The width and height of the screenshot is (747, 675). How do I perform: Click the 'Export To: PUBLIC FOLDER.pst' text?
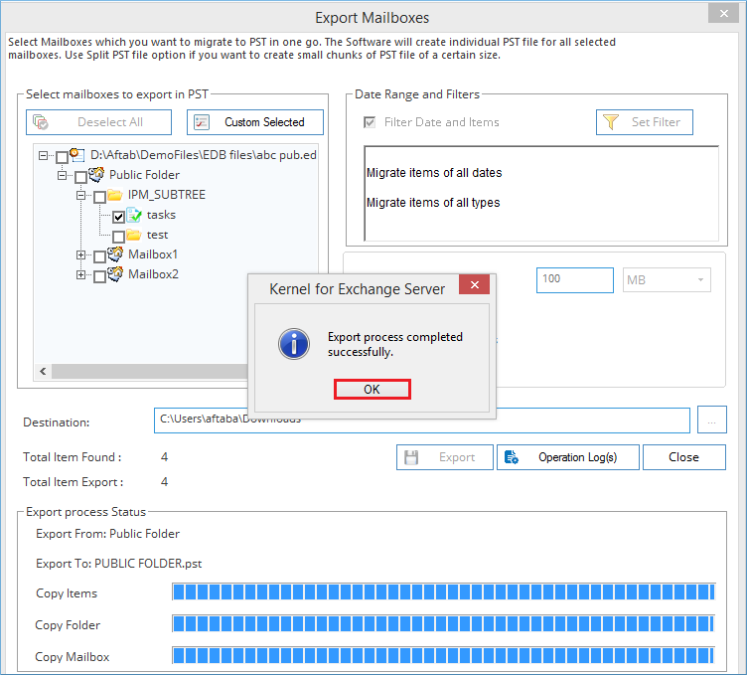coord(118,564)
